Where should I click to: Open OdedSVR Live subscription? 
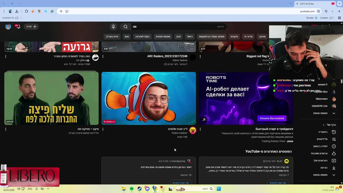[x=324, y=106]
